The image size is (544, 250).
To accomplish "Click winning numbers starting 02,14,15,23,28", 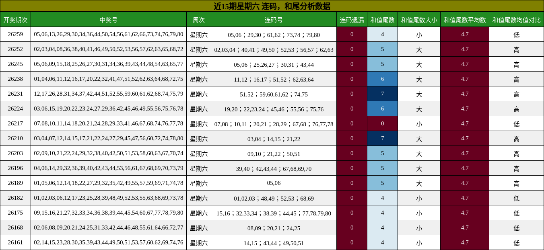I will (x=109, y=242).
